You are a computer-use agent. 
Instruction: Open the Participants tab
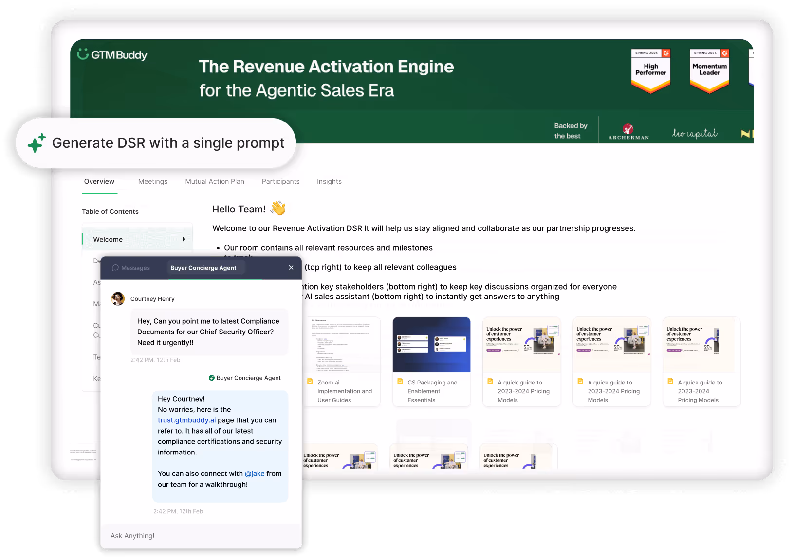(281, 181)
